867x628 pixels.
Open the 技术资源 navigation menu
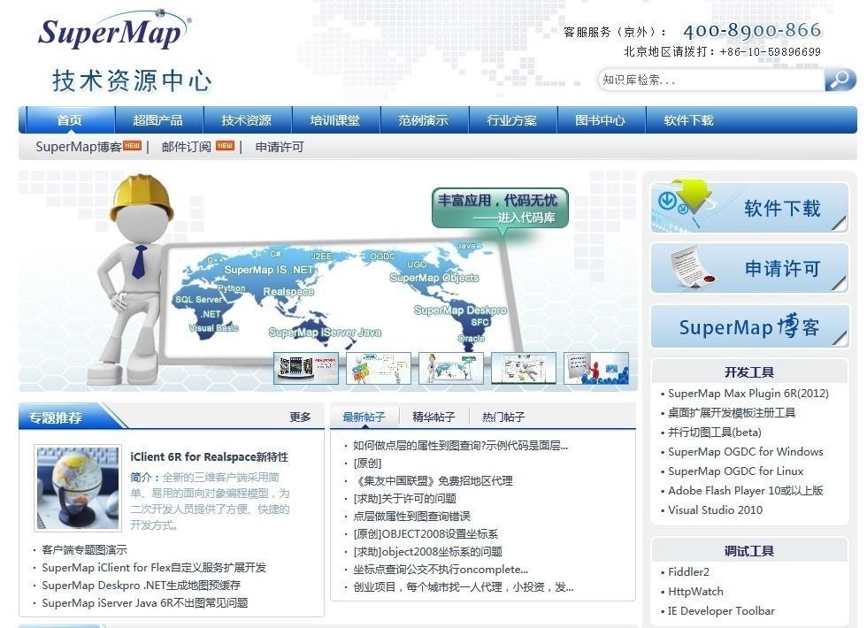coord(247,120)
